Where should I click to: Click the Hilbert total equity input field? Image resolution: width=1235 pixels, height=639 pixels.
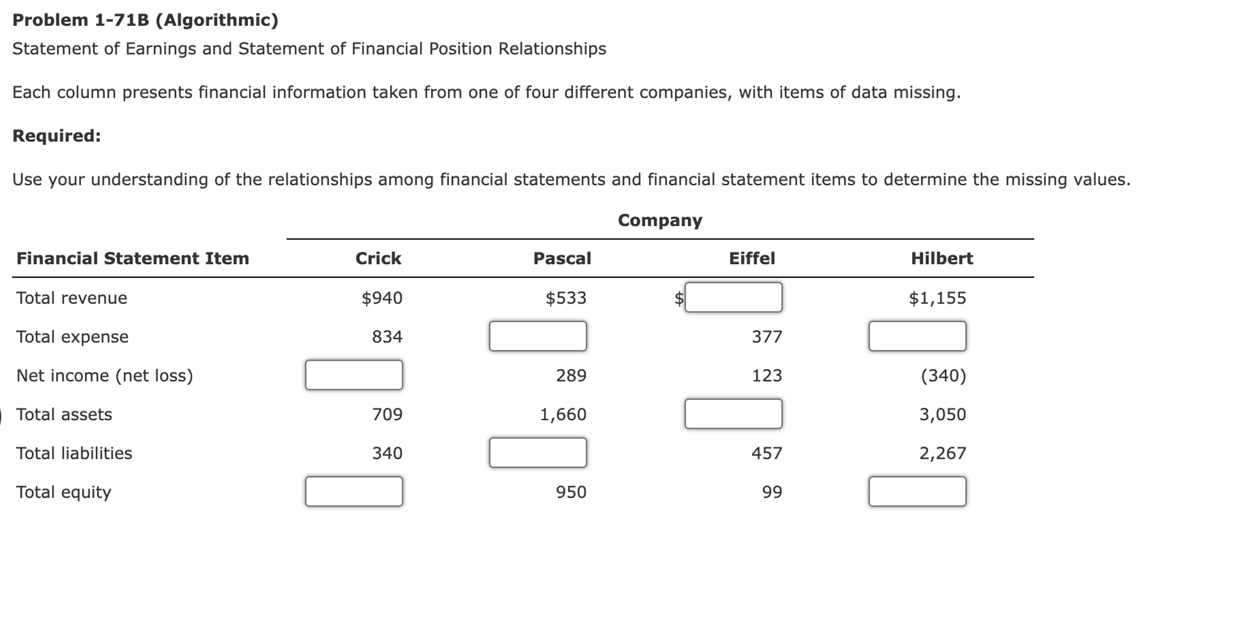pyautogui.click(x=917, y=492)
